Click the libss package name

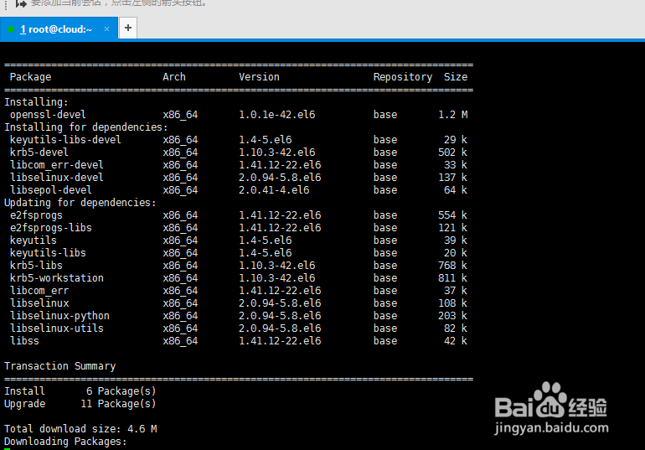tap(24, 341)
